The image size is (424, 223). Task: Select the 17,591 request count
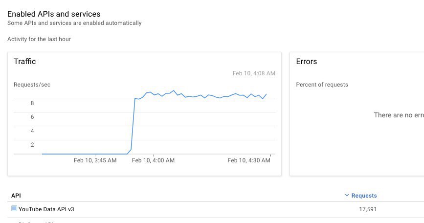(368, 209)
